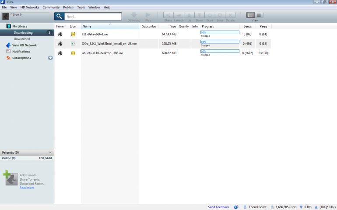Viewport: 337px width, 210px height.
Task: Click the Read more link
Action: pyautogui.click(x=27, y=188)
